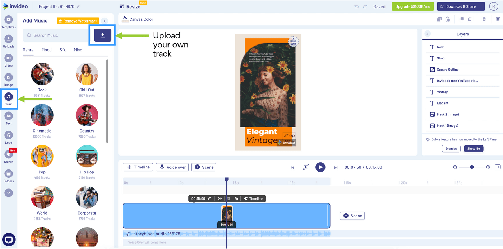Open the Colors sidebar panel

[9, 157]
